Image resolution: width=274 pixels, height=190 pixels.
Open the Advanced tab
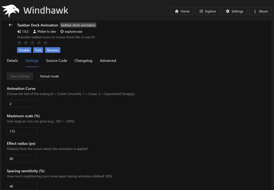[108, 61]
